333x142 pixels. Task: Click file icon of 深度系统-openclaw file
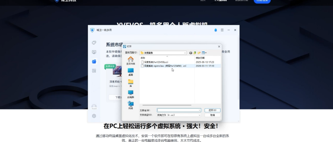(142, 66)
